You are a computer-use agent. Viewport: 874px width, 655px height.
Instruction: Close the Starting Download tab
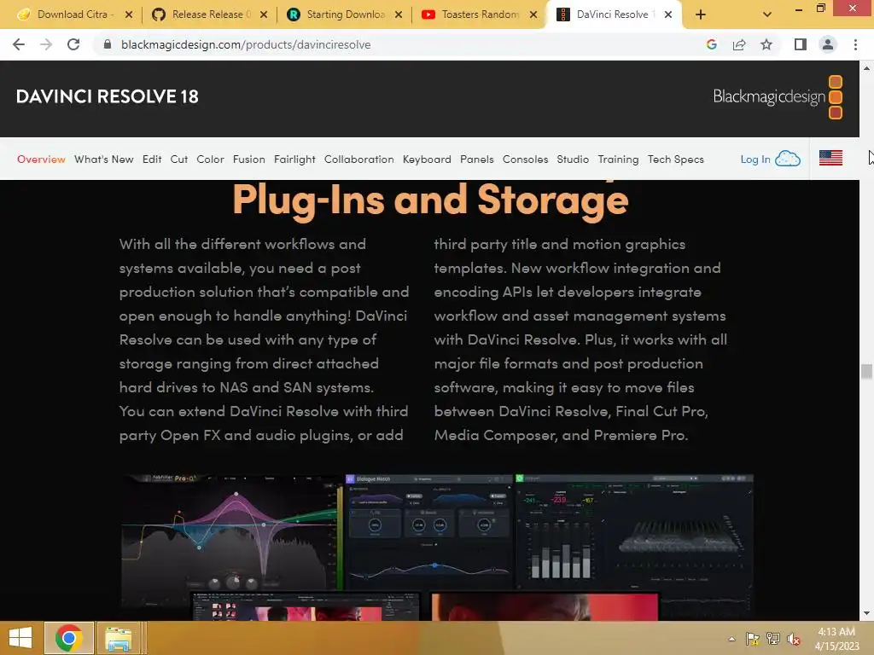tap(399, 14)
